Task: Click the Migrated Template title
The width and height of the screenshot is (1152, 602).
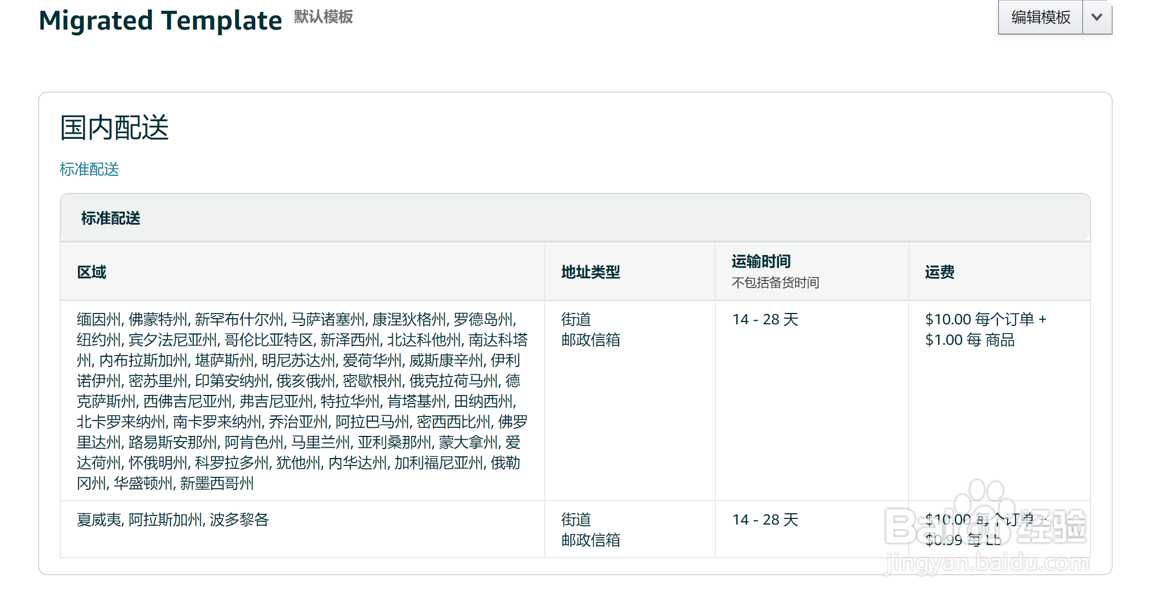Action: click(x=160, y=20)
